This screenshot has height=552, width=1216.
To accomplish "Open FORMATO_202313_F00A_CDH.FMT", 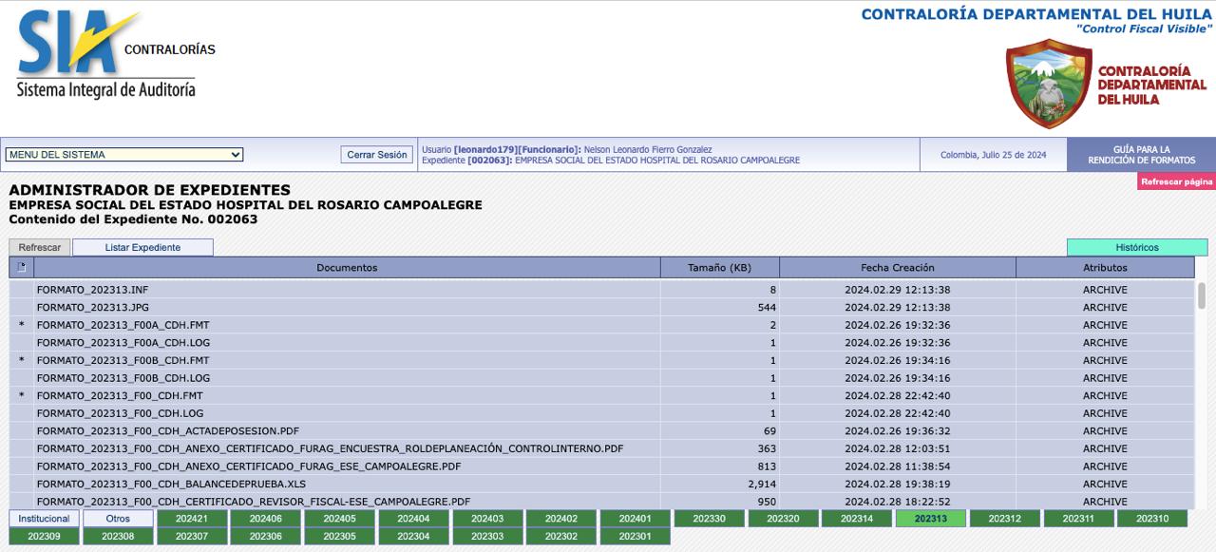I will click(x=123, y=325).
